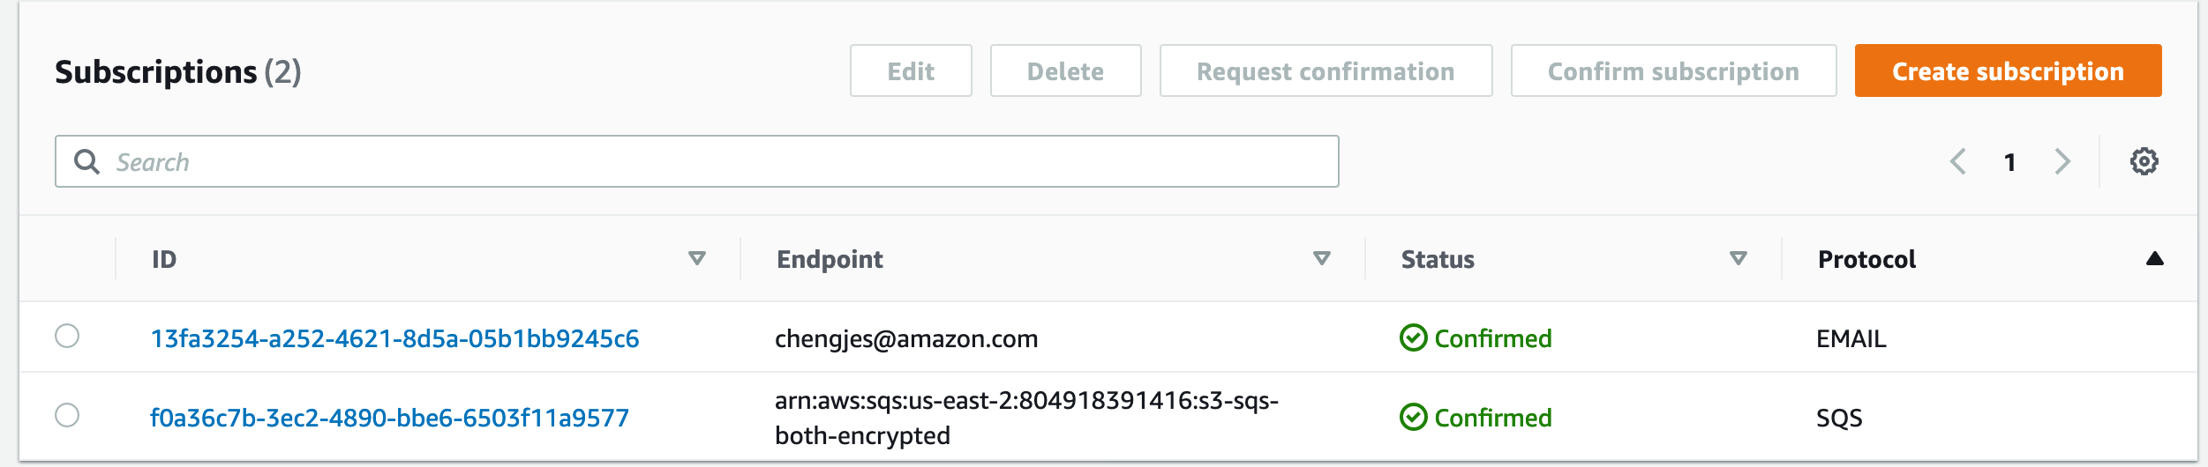Click the SQS row Confirmed status icon
This screenshot has width=2208, height=467.
click(1413, 417)
